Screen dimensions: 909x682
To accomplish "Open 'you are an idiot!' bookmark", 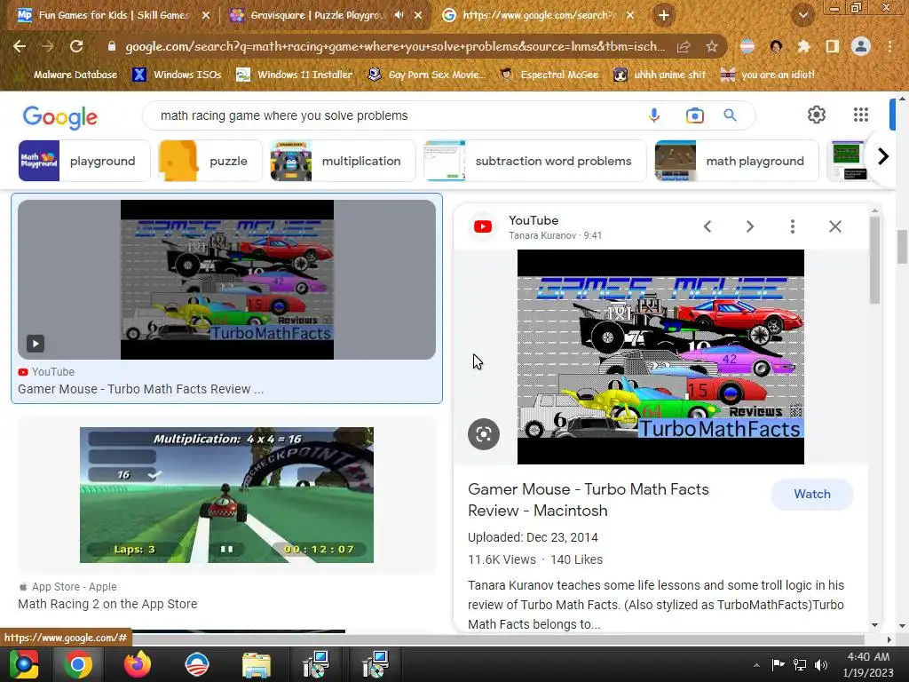I will (768, 75).
